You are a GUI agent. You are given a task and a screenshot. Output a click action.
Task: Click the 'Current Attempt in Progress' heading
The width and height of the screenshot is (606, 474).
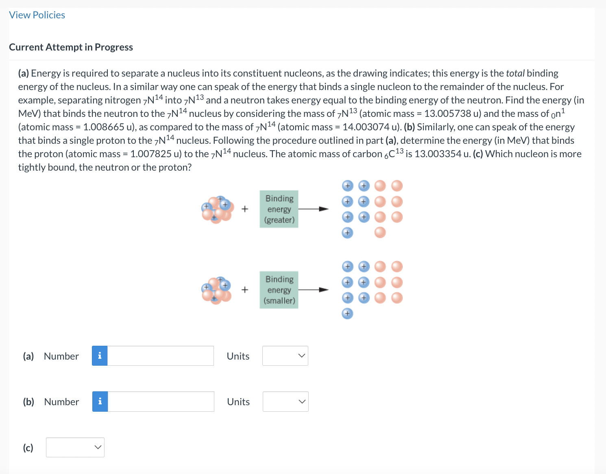(71, 47)
